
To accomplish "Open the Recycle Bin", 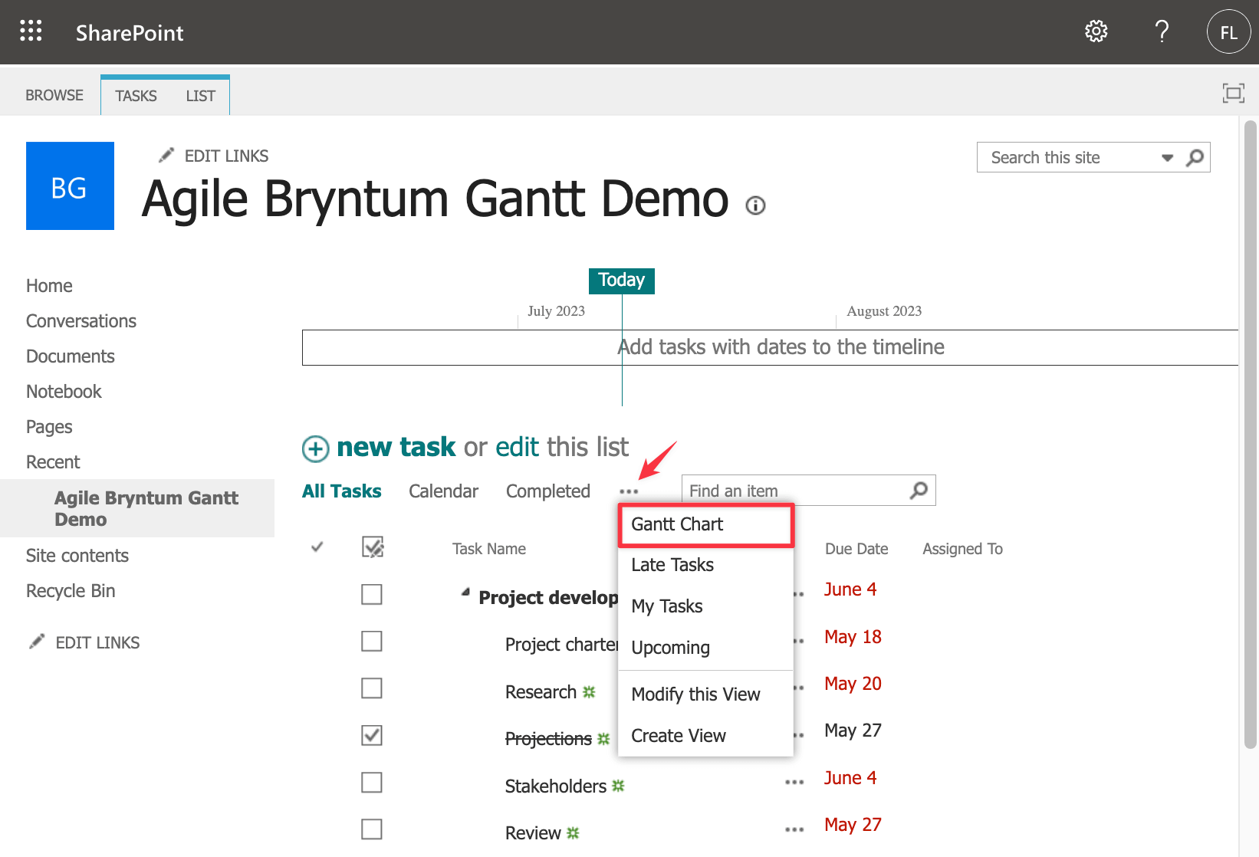I will 71,591.
